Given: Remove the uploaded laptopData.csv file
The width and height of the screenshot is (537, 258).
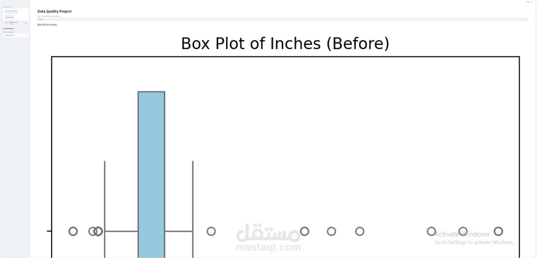Looking at the screenshot, I should click(x=26, y=23).
